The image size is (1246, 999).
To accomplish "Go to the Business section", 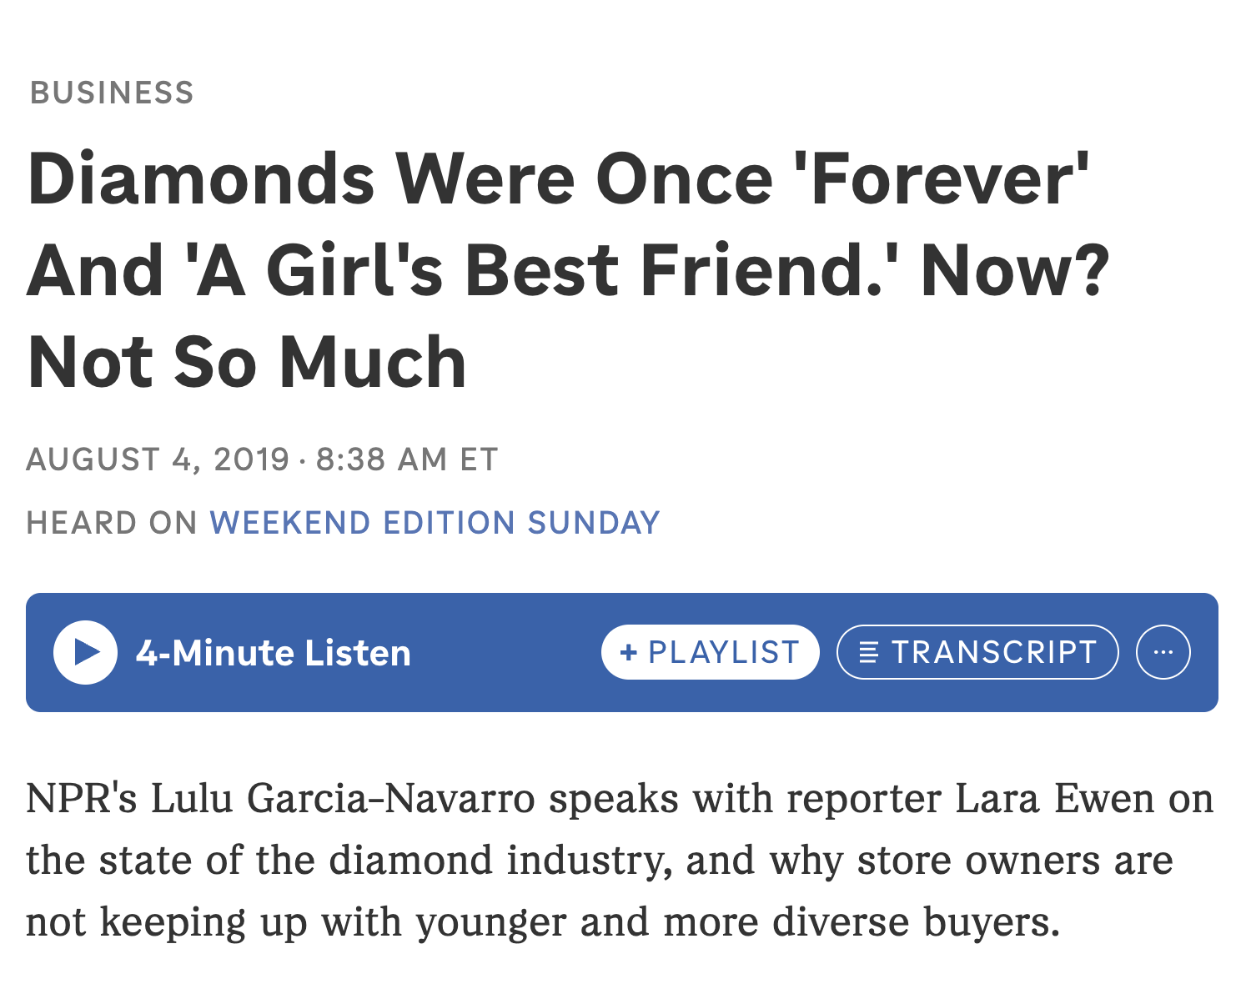I will [x=112, y=93].
